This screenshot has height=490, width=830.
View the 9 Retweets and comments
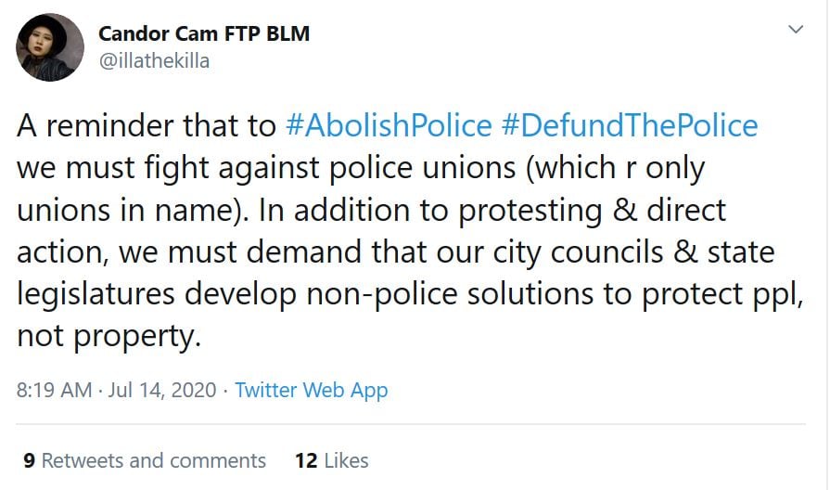[x=145, y=460]
